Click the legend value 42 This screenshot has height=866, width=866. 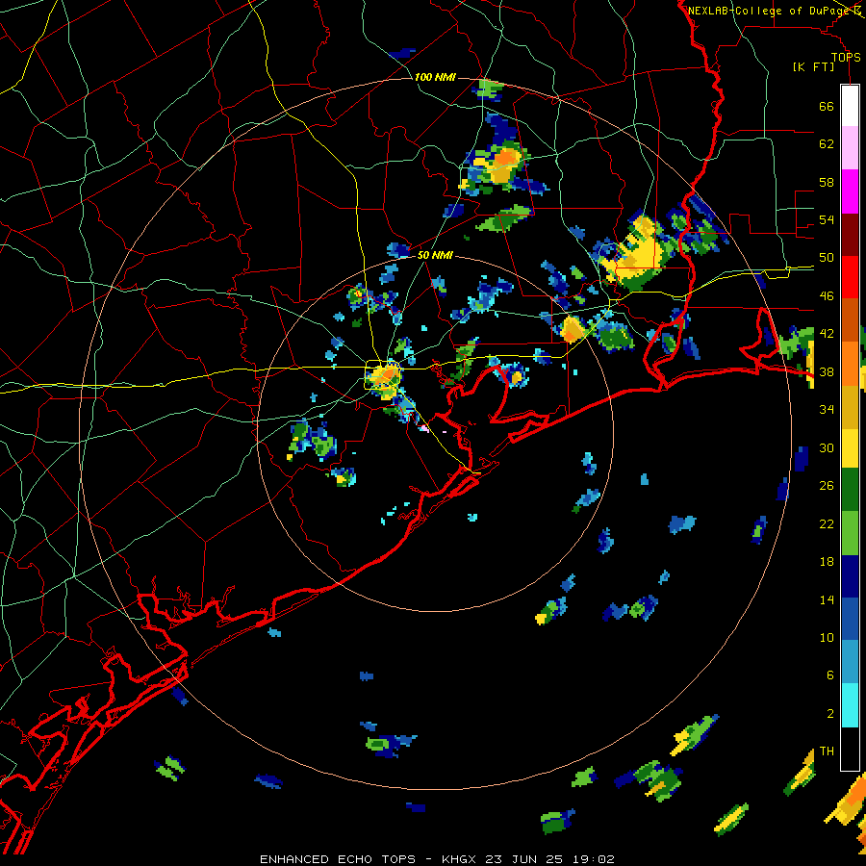click(x=827, y=334)
